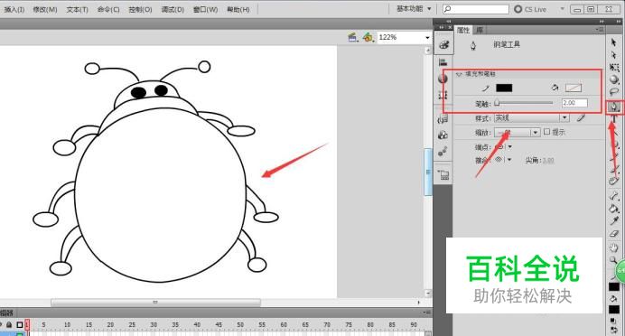
Task: Select the black arrow Selection tool
Action: 614,42
